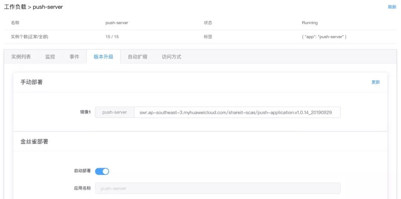This screenshot has width=401, height=199.
Task: Select the Running status value
Action: click(x=310, y=23)
